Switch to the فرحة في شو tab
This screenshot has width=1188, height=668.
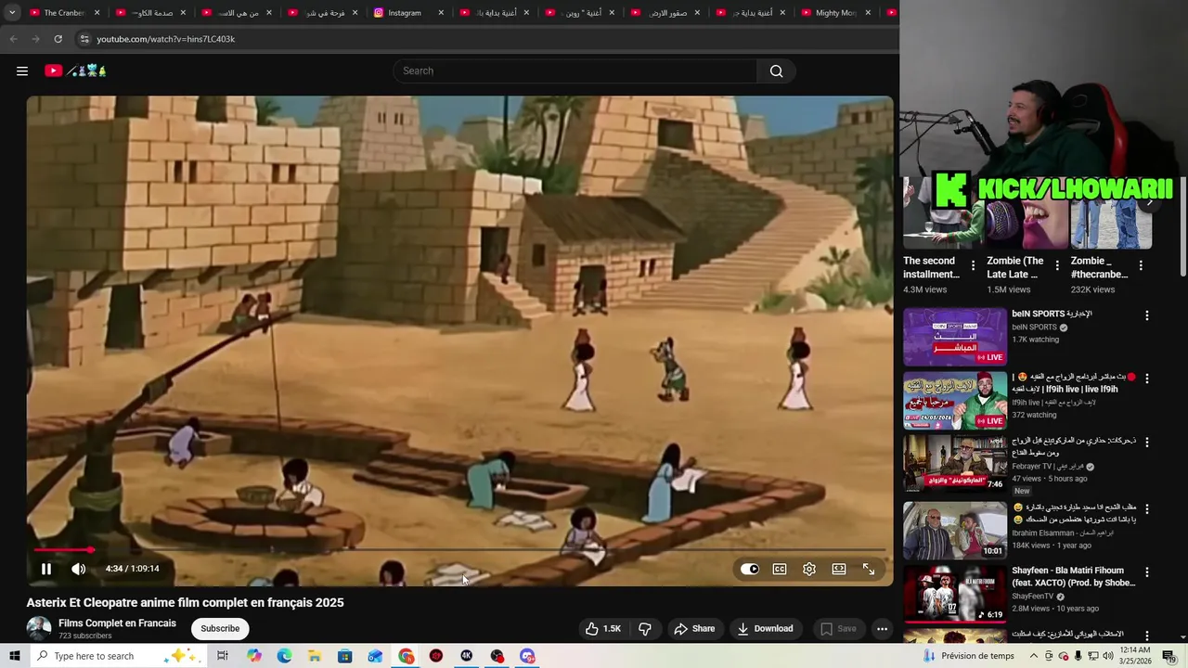323,13
